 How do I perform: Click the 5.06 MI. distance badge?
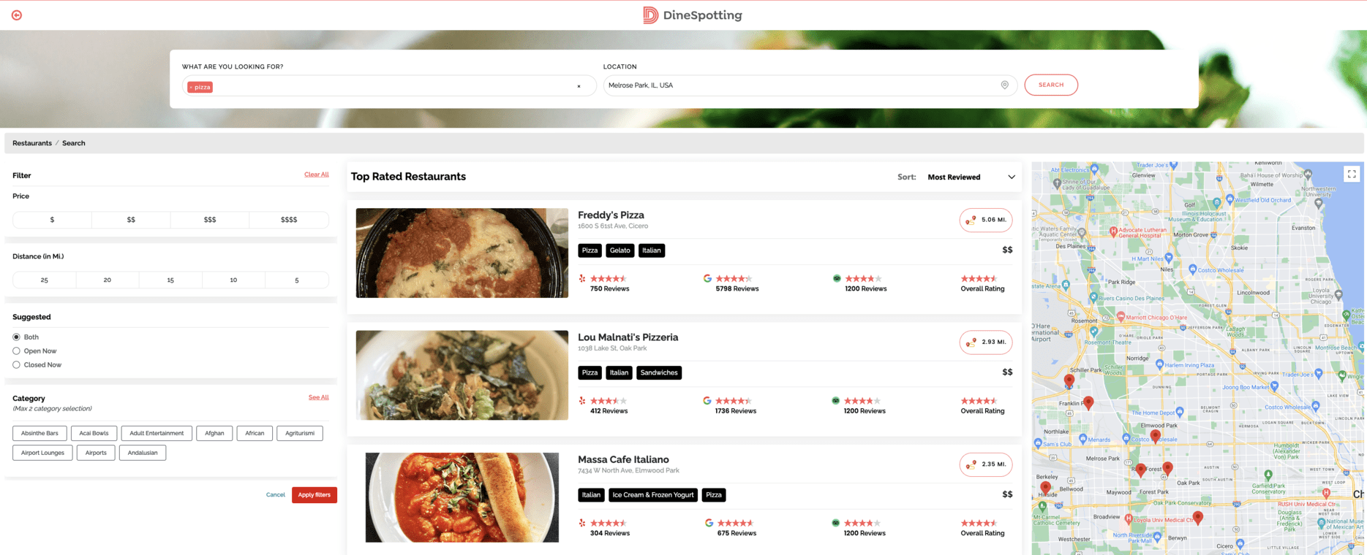click(x=986, y=220)
